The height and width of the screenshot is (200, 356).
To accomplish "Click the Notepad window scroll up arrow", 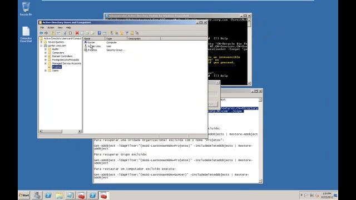I will (260, 100).
